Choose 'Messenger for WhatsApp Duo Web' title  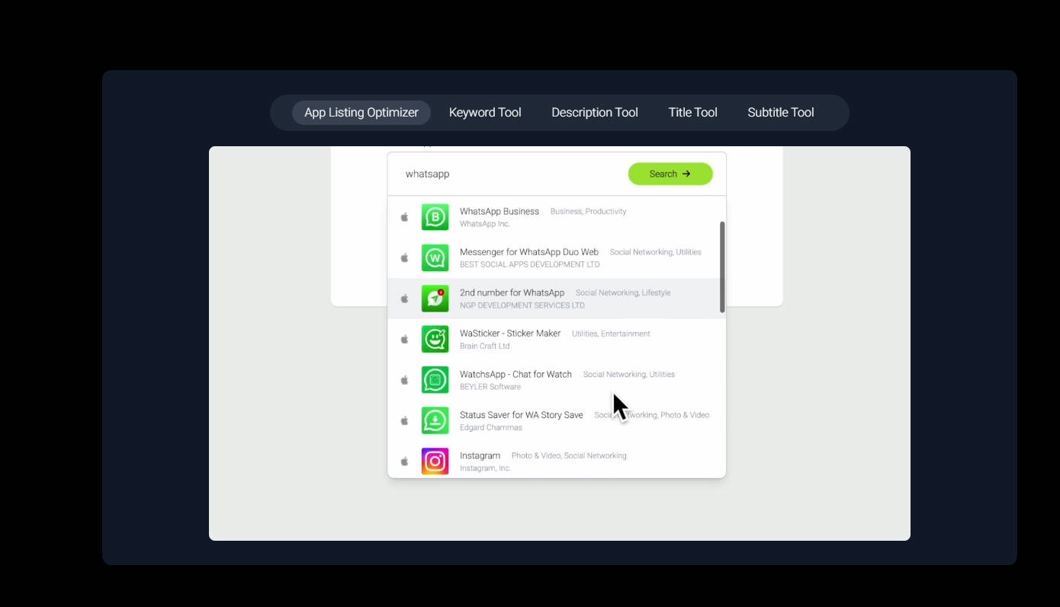point(529,252)
